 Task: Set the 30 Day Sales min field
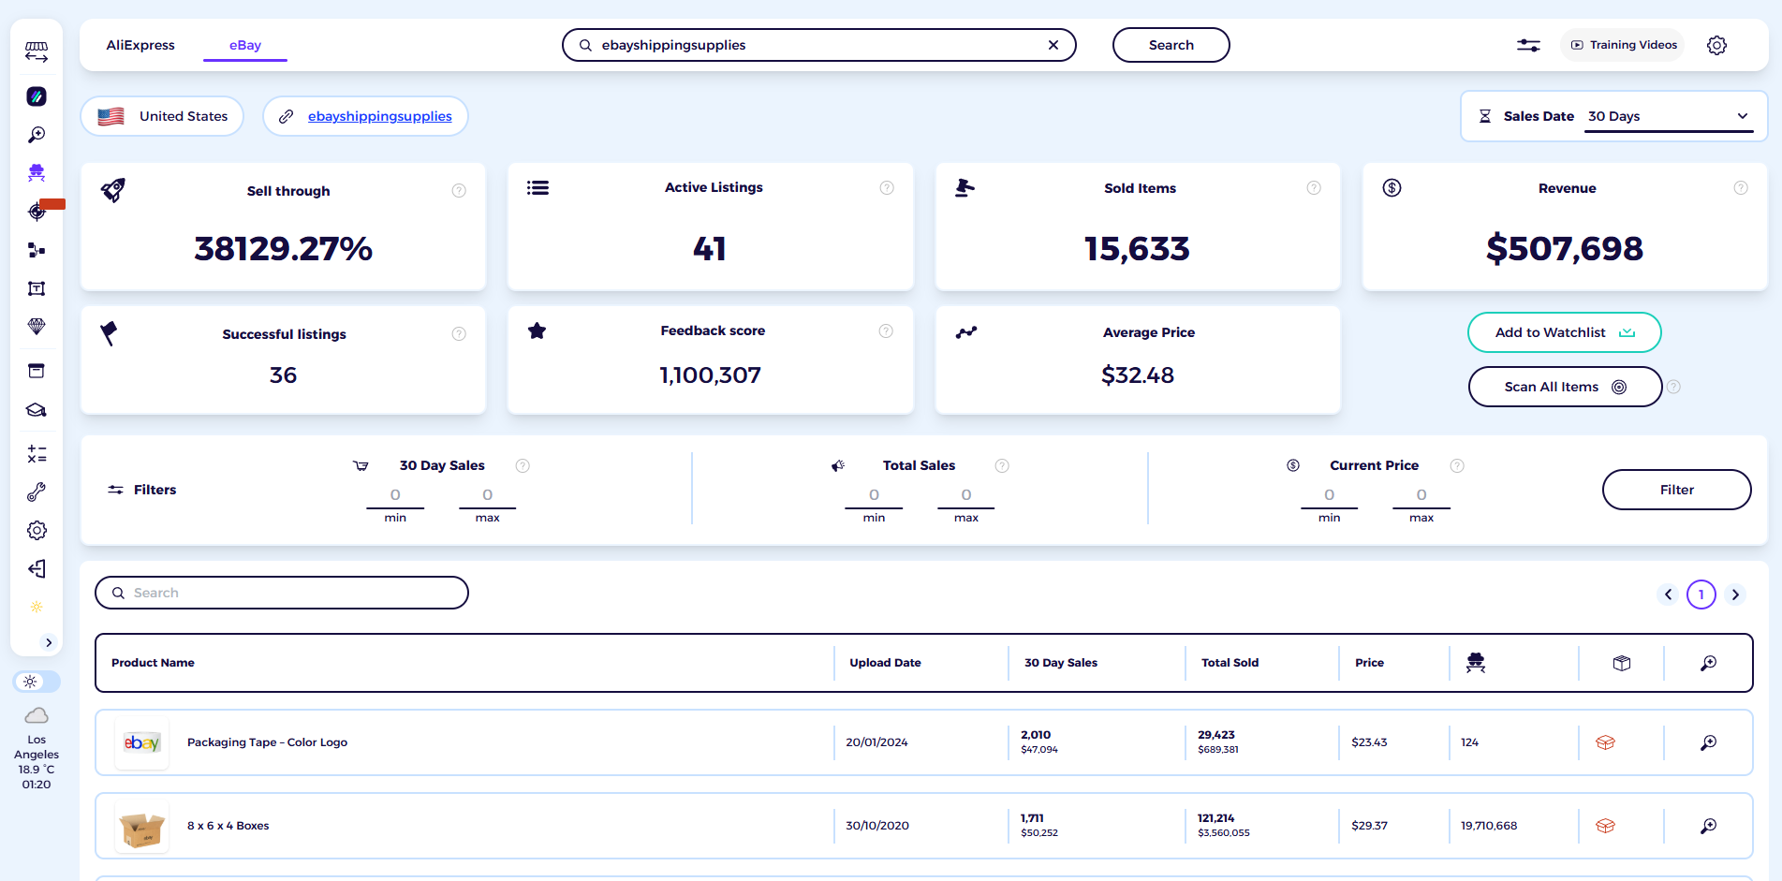(x=395, y=495)
